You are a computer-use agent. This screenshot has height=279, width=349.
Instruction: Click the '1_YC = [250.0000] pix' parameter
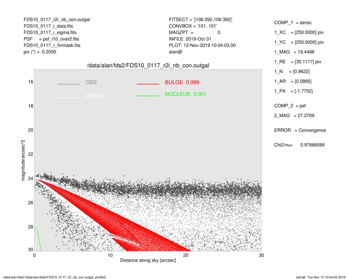[x=299, y=42]
